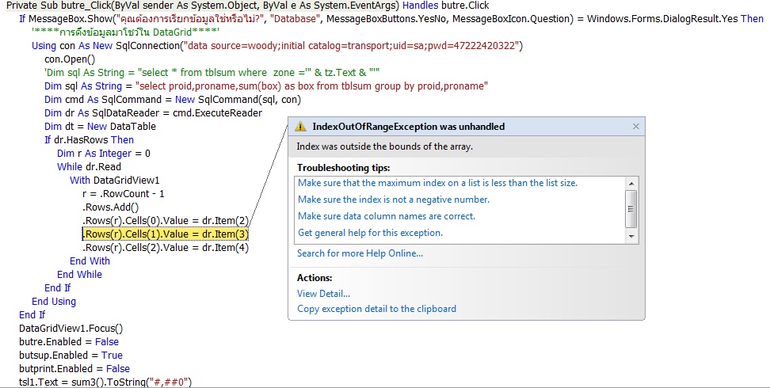
Task: Open tip about index not negative number
Action: pyautogui.click(x=394, y=200)
